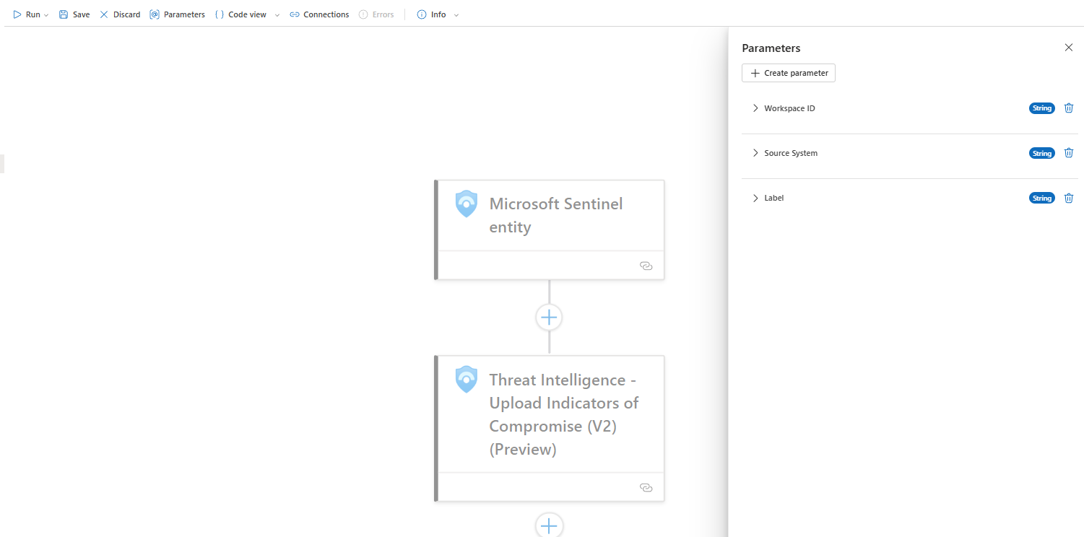Viewport: 1084px width, 537px height.
Task: Delete the Source System parameter
Action: point(1069,153)
